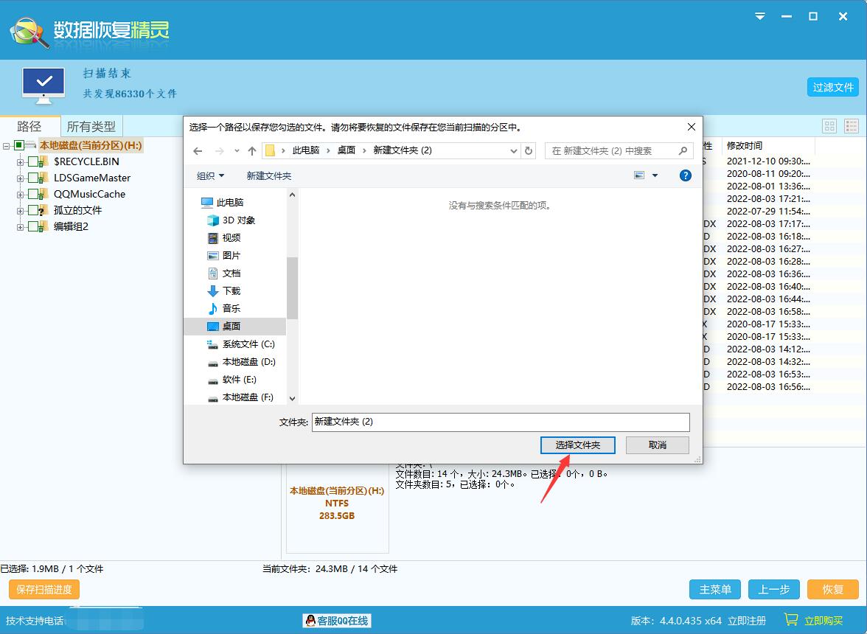Check the $RECYCLE.BIN folder checkbox
867x634 pixels.
coord(33,161)
